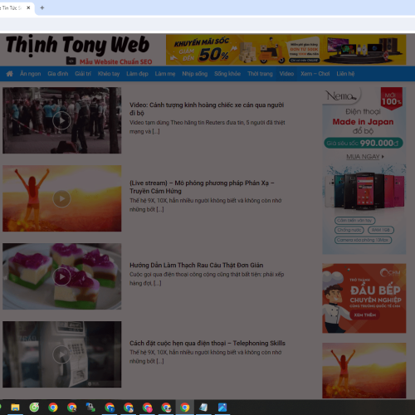Click the phones image in the Nemo ad

364,190
